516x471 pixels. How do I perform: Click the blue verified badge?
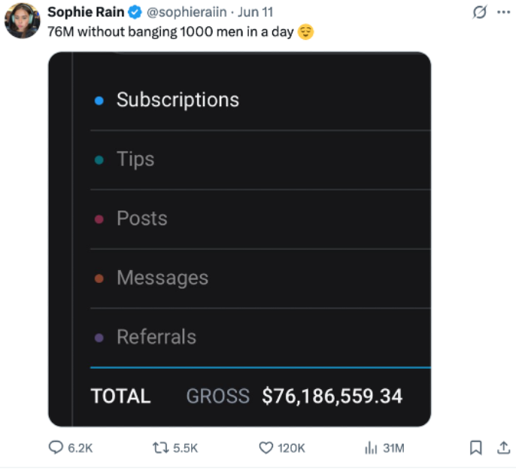pyautogui.click(x=135, y=13)
